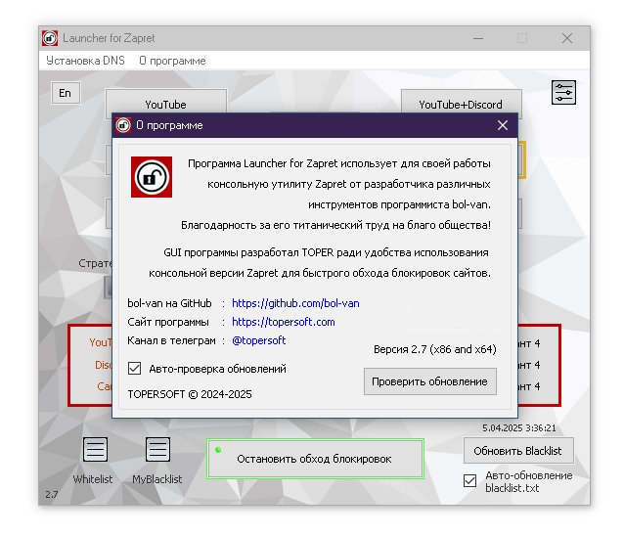The height and width of the screenshot is (536, 624).
Task: Click the 2.7 version label in main window
Action: (x=52, y=495)
